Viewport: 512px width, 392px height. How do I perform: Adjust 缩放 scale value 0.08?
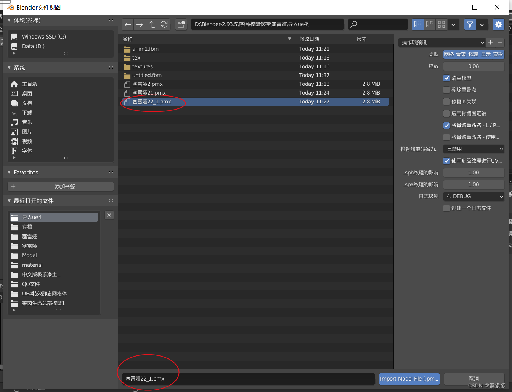coord(474,66)
